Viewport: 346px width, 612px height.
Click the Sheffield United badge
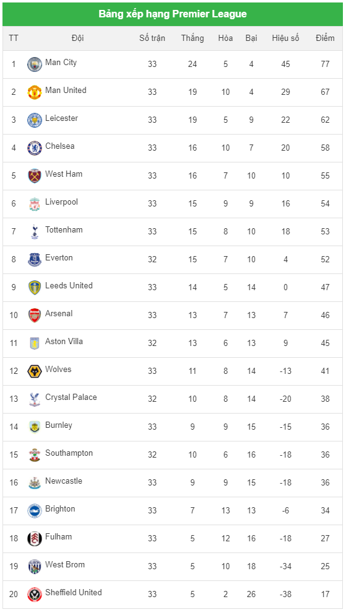[x=34, y=595]
